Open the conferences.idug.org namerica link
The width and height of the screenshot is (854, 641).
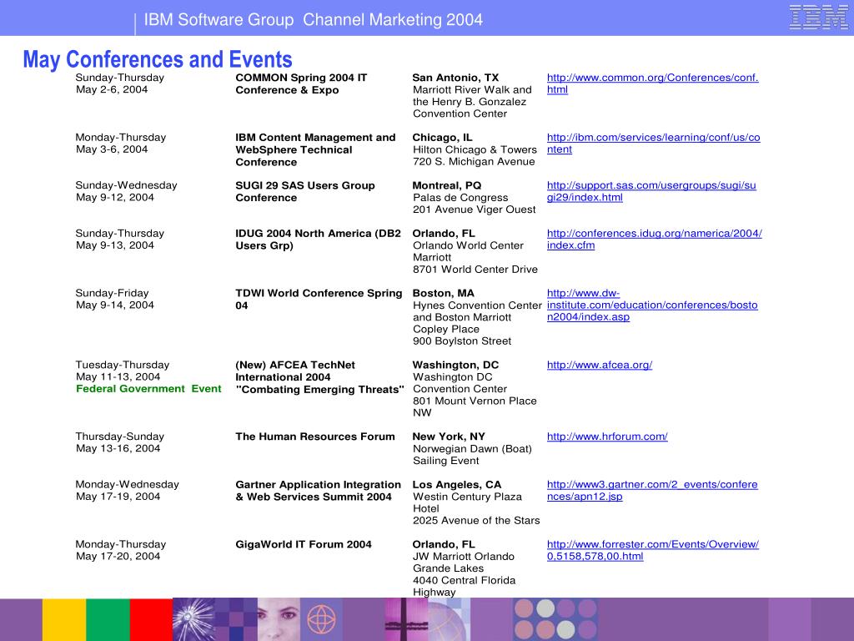click(x=654, y=240)
